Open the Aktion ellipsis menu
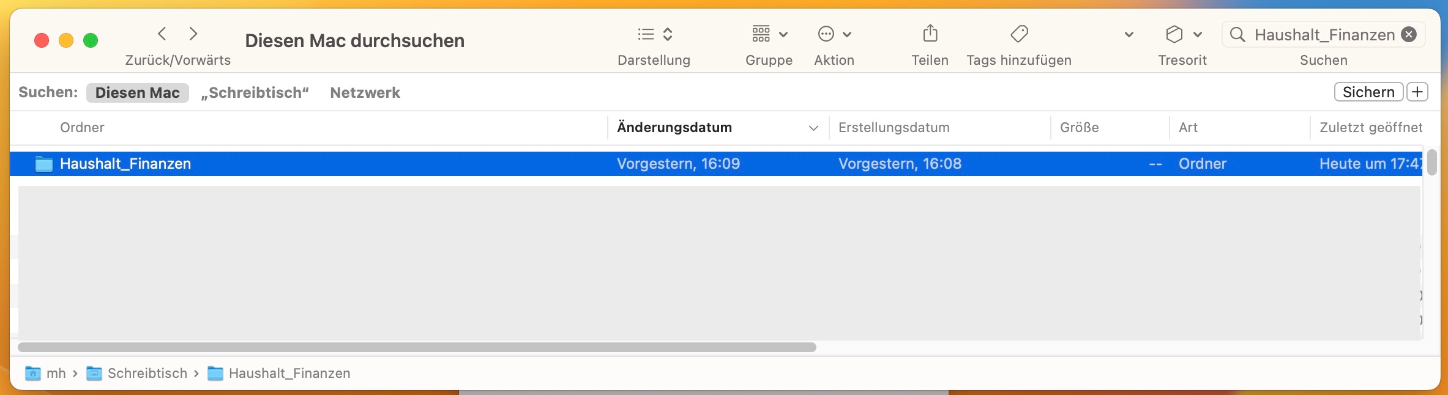The image size is (1448, 395). 834,34
